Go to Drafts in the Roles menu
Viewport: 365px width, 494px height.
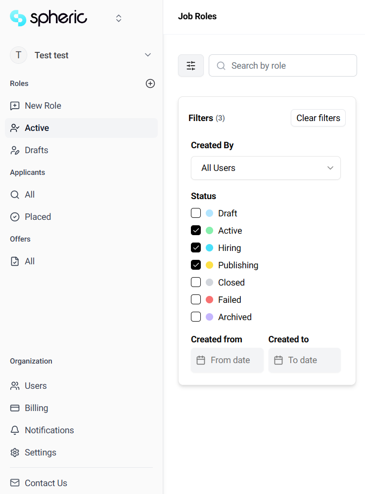coord(37,150)
